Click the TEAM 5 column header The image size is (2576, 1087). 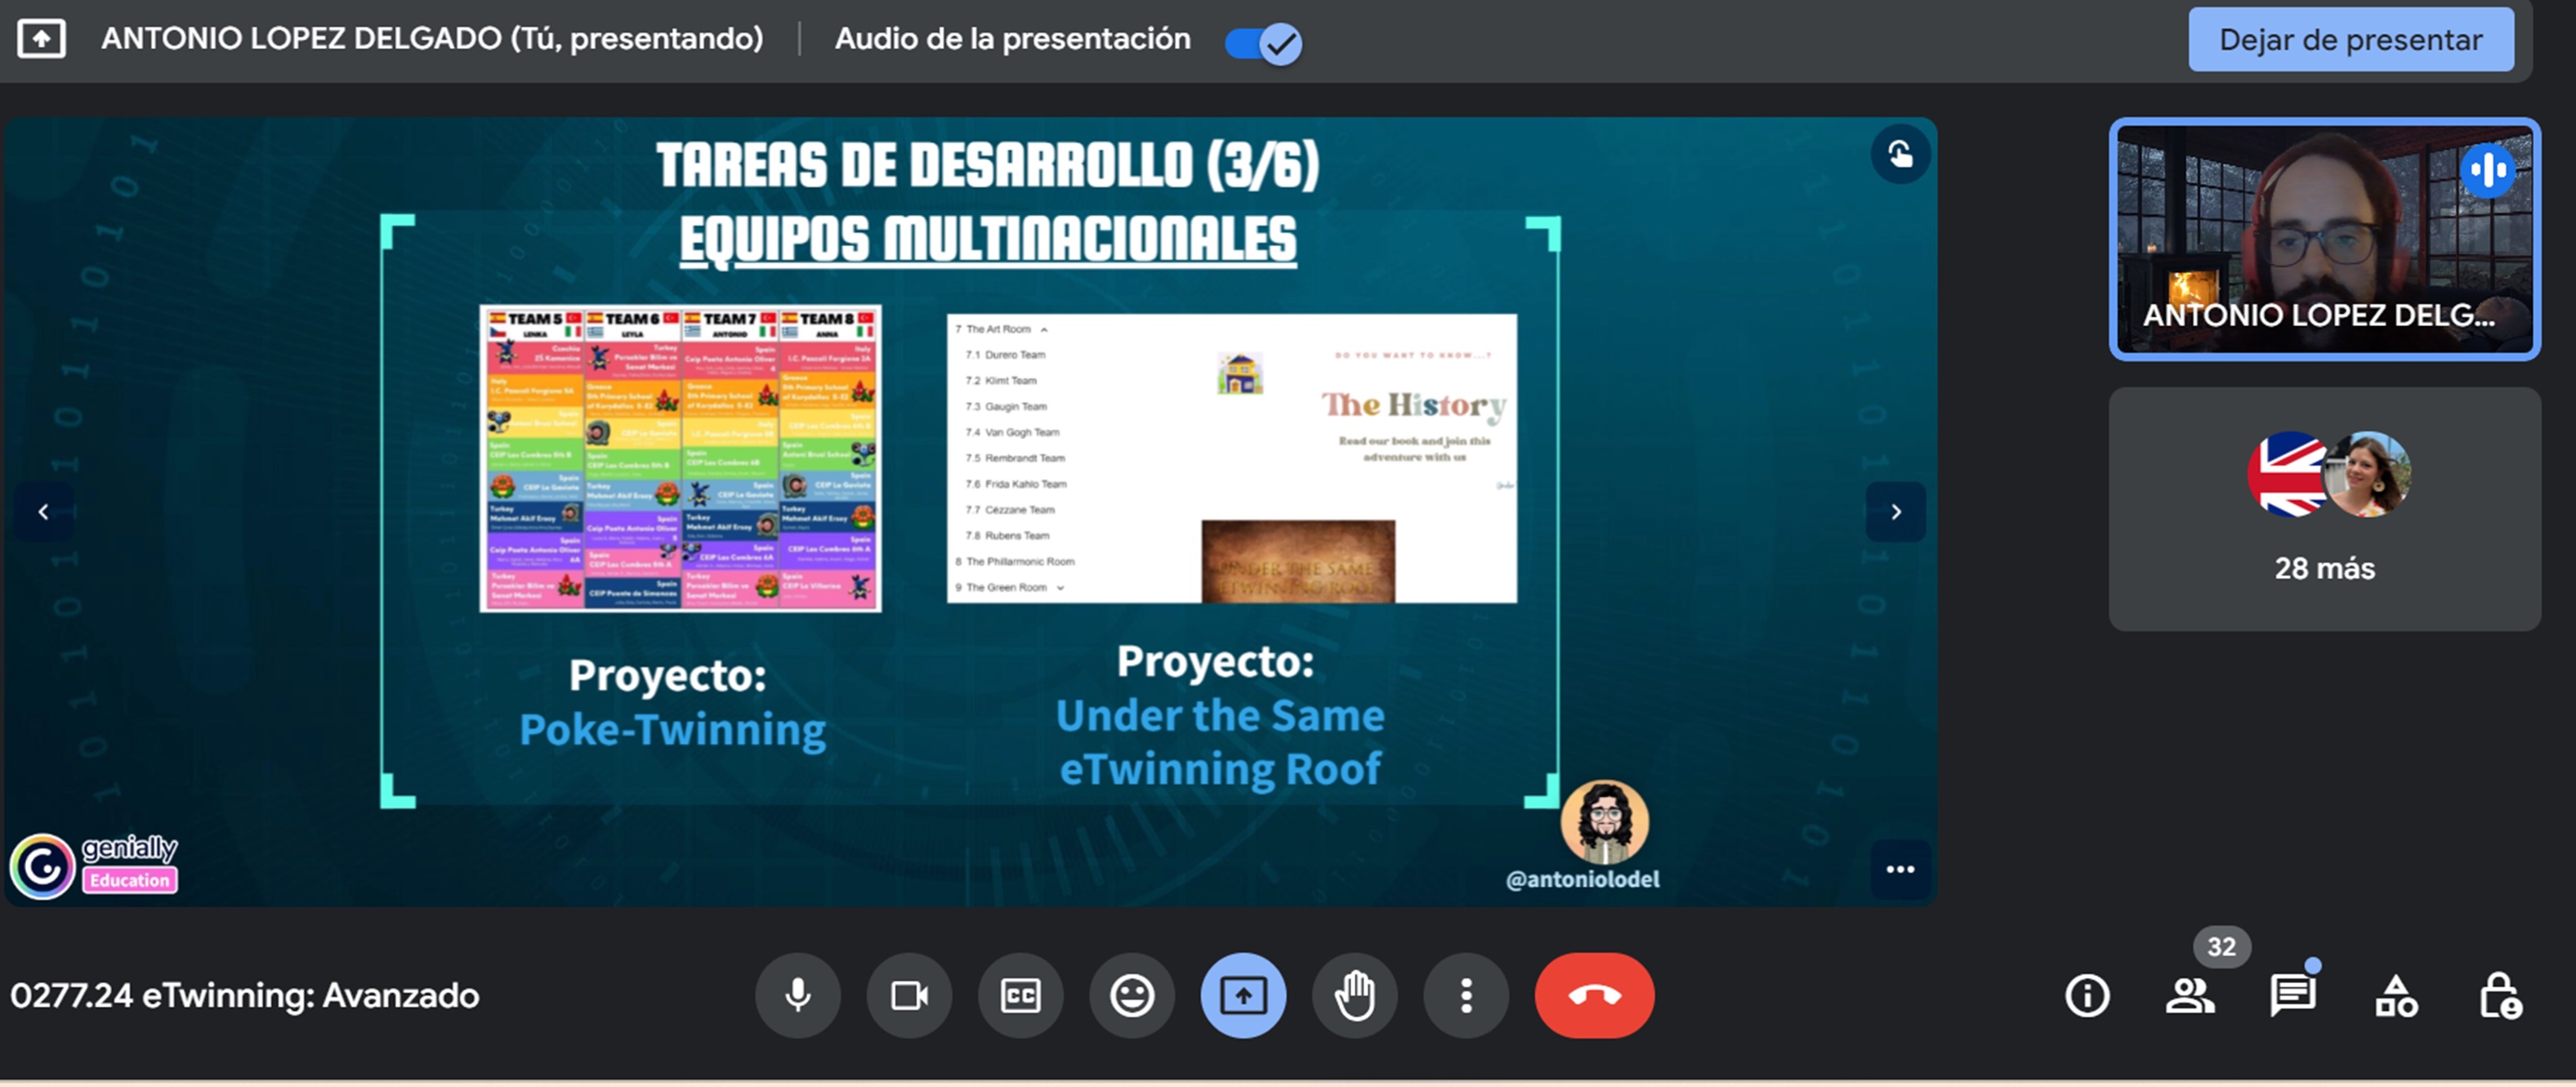coord(534,324)
